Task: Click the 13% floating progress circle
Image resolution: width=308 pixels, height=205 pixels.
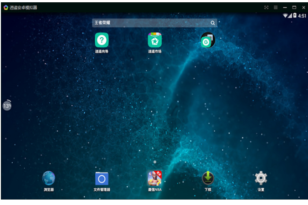Action: (7, 105)
